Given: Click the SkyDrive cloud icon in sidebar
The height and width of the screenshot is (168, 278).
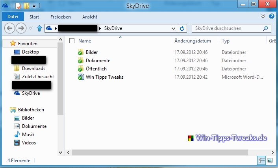Looking at the screenshot, I should click(x=17, y=93).
